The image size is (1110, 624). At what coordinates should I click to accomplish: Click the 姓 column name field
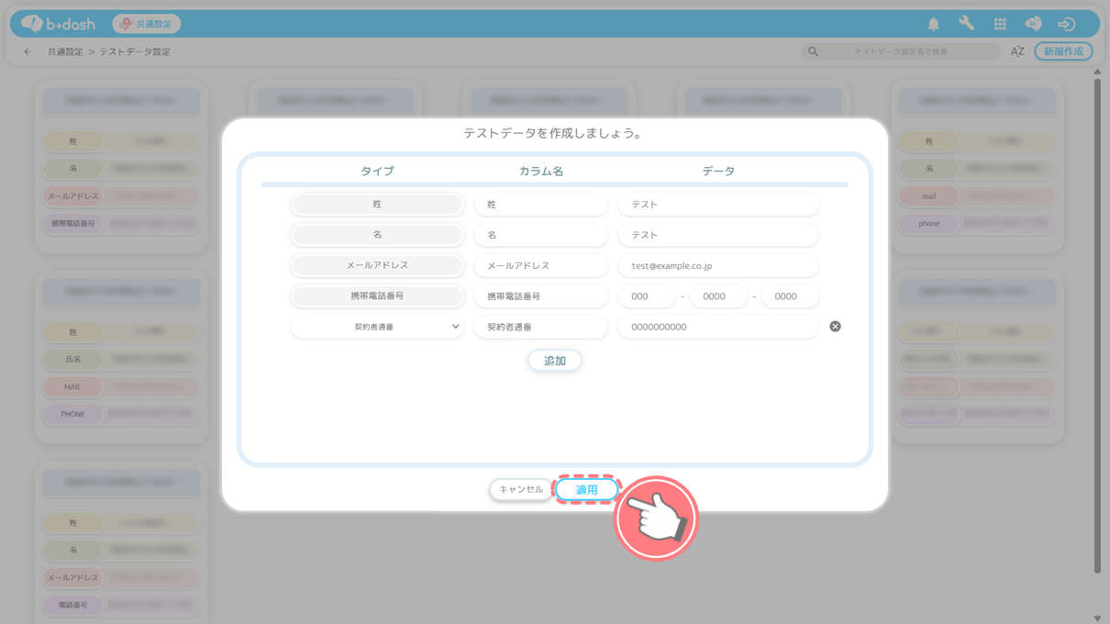[x=540, y=205]
